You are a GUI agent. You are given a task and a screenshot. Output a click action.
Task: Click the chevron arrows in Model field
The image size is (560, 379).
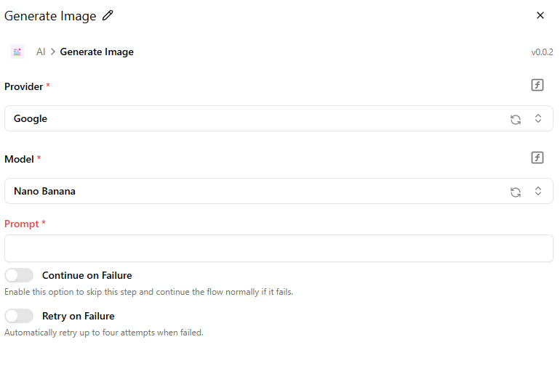538,191
